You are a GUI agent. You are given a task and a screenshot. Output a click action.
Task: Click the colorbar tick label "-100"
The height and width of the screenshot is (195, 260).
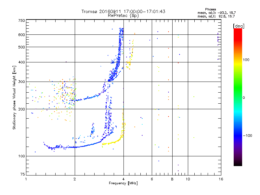click(247, 136)
